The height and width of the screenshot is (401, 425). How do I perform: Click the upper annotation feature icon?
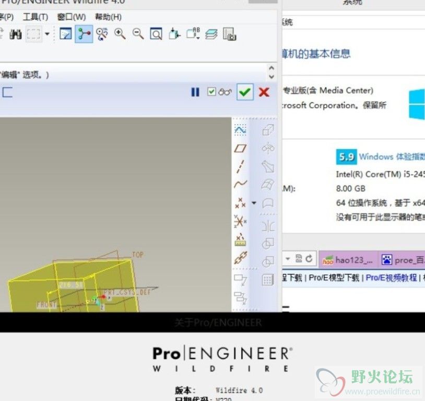tap(240, 279)
